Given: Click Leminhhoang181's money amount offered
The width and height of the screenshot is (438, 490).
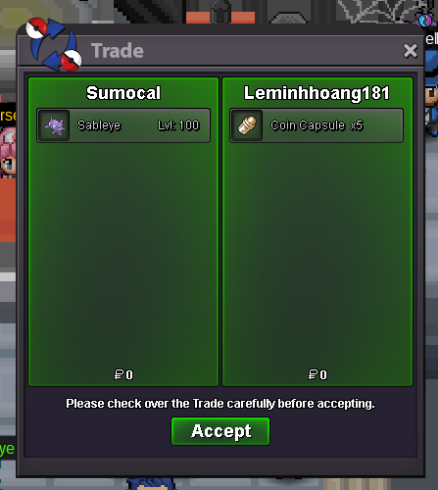Looking at the screenshot, I should click(x=317, y=374).
